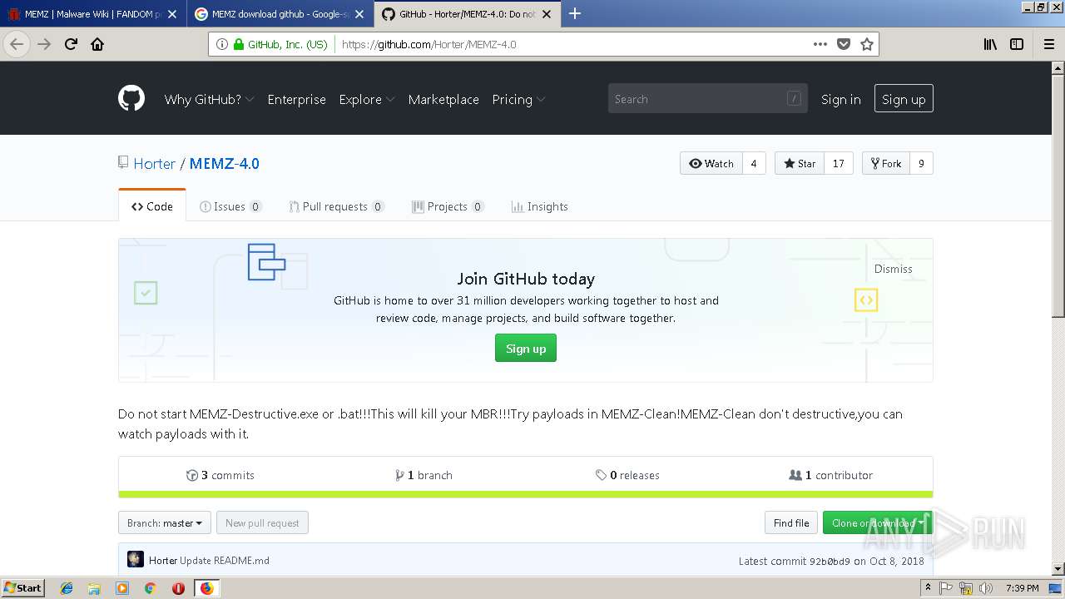This screenshot has height=599, width=1065.
Task: Bookmark this page with the star icon
Action: click(867, 44)
